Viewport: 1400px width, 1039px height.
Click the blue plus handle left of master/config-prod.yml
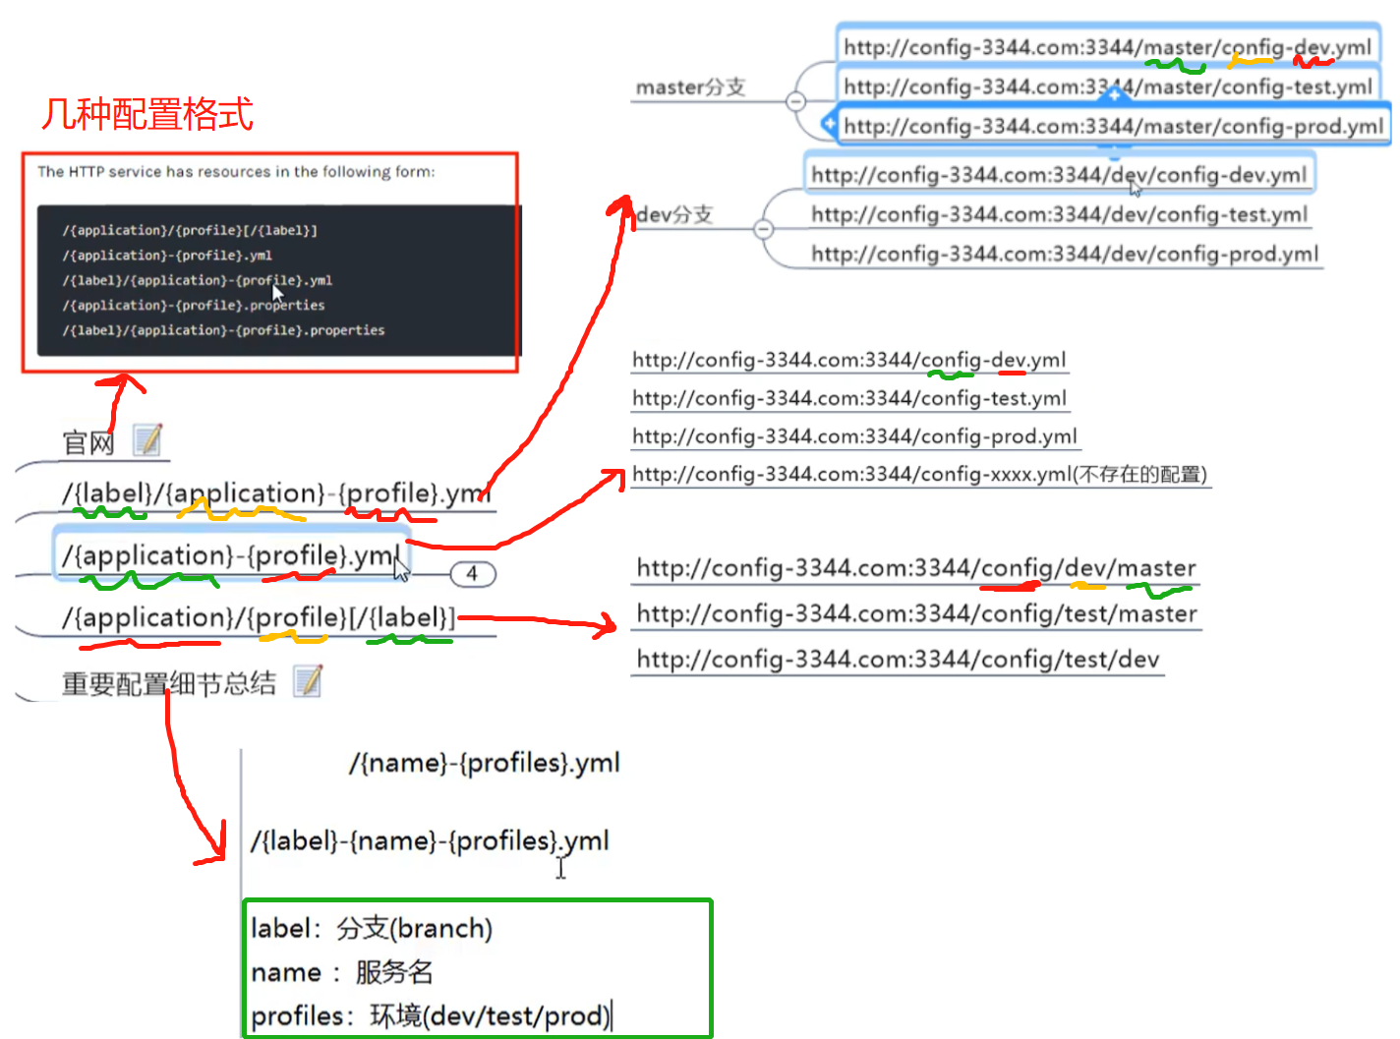829,124
